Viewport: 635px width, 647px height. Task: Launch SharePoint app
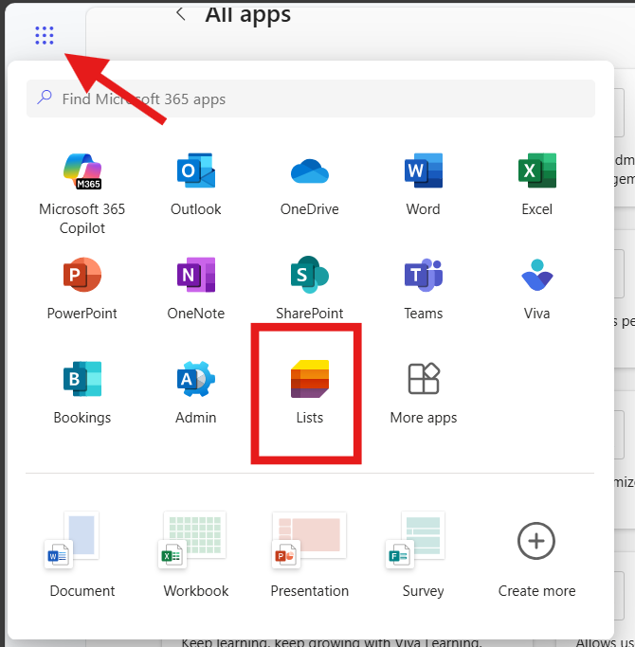[310, 288]
